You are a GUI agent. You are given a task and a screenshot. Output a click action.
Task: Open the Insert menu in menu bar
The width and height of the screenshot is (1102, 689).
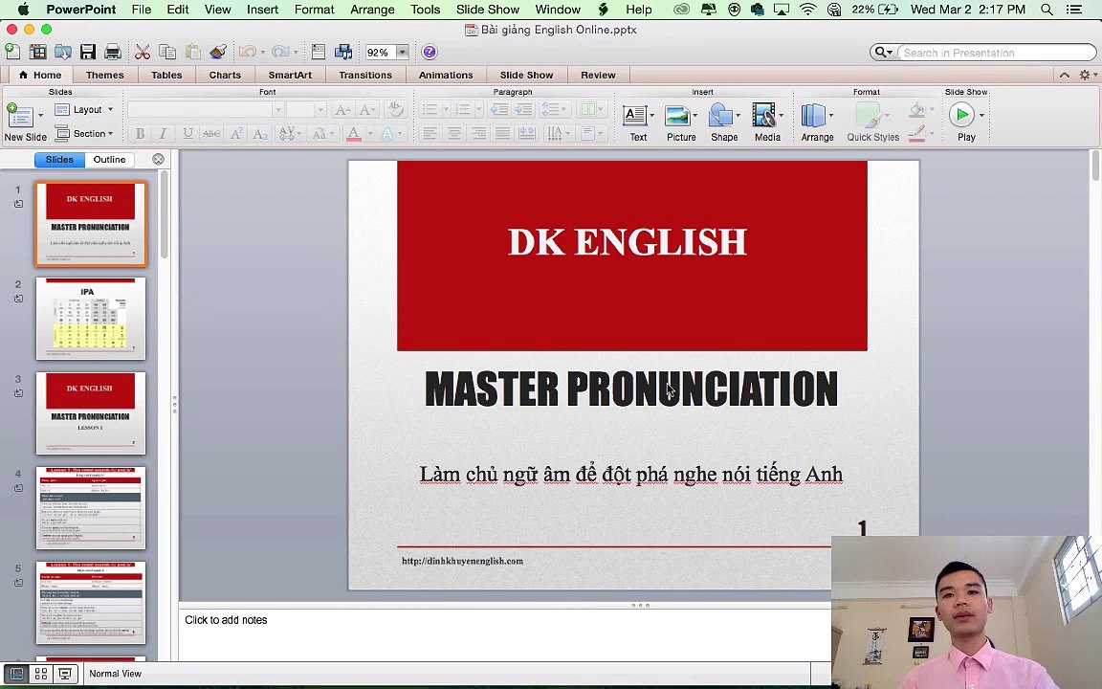tap(262, 10)
